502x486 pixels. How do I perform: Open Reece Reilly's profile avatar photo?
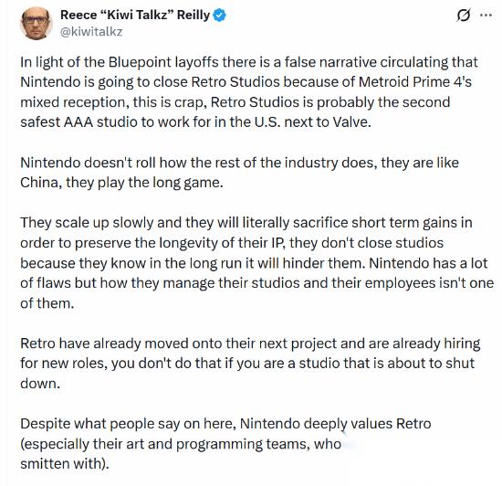point(36,23)
